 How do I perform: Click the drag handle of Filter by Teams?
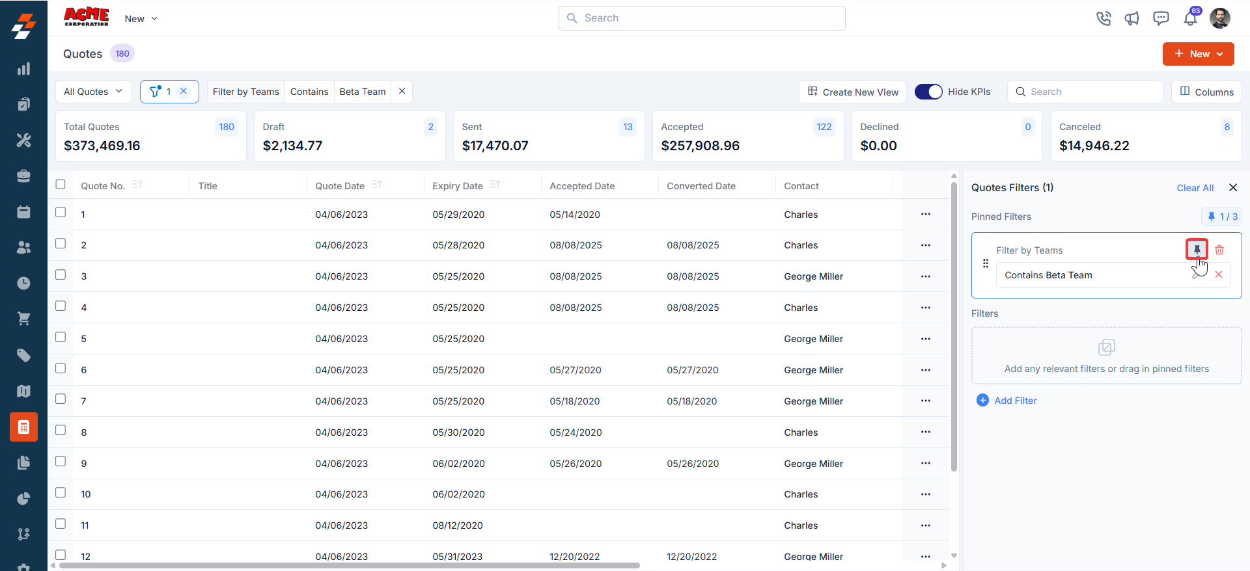click(986, 263)
